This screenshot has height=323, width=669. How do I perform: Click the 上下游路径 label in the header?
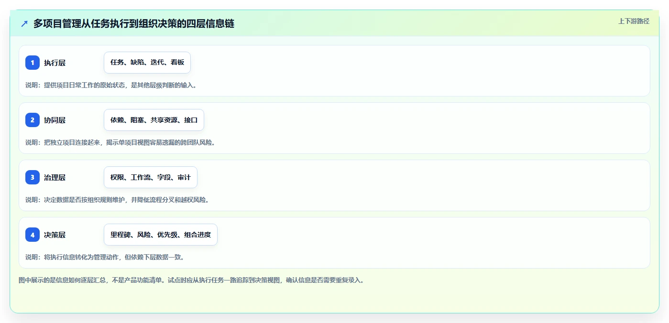pos(634,21)
